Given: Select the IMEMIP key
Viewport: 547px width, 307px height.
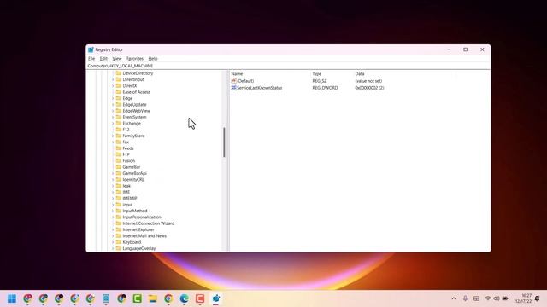Looking at the screenshot, I should pyautogui.click(x=130, y=199).
